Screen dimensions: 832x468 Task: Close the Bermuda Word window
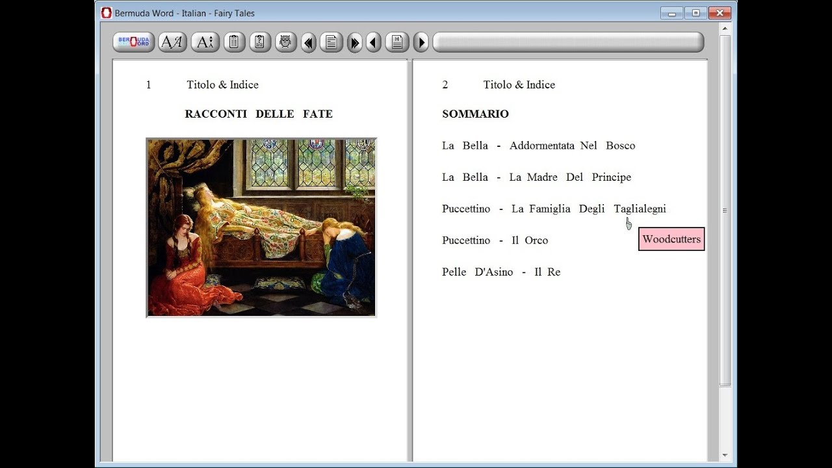(x=720, y=13)
